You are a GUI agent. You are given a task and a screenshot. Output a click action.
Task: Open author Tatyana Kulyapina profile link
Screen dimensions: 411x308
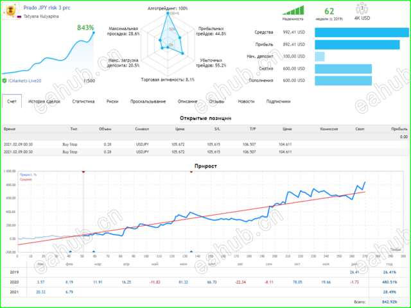tap(41, 17)
